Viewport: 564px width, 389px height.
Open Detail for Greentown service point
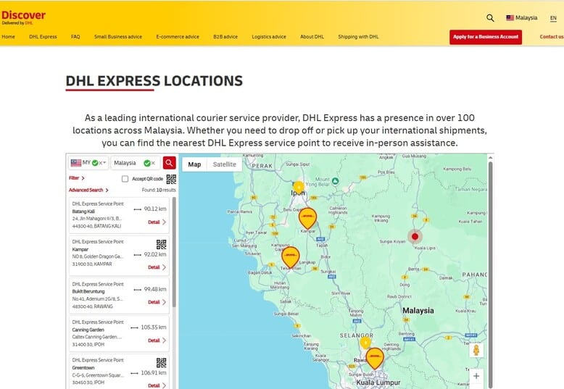point(157,385)
